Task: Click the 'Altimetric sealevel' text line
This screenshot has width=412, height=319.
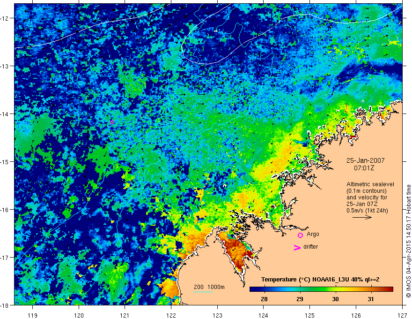Action: pos(370,184)
